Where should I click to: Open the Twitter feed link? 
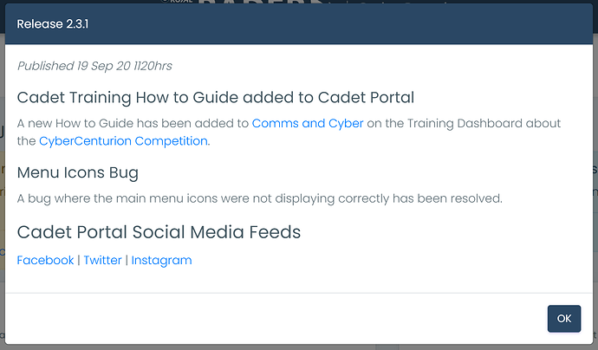[x=102, y=260]
